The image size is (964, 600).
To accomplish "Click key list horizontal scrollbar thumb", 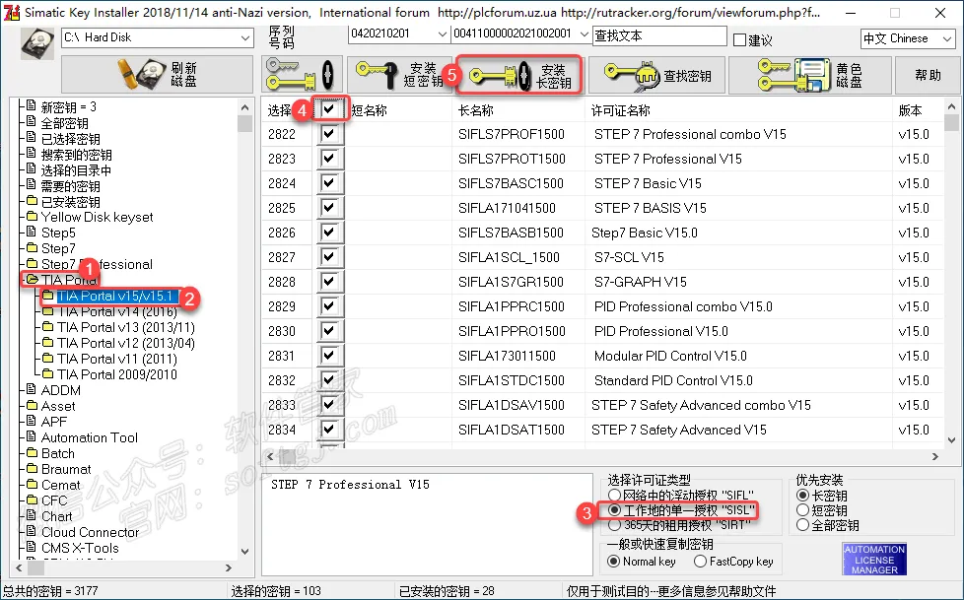I will pyautogui.click(x=288, y=457).
